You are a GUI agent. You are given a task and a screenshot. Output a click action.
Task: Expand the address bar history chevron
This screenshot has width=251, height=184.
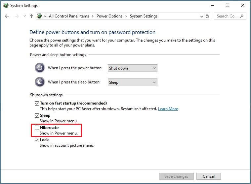(x=201, y=16)
